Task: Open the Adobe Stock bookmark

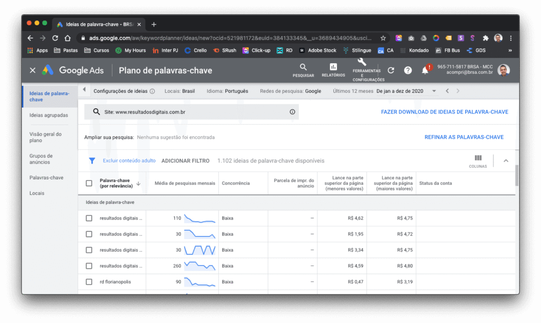Action: point(318,50)
